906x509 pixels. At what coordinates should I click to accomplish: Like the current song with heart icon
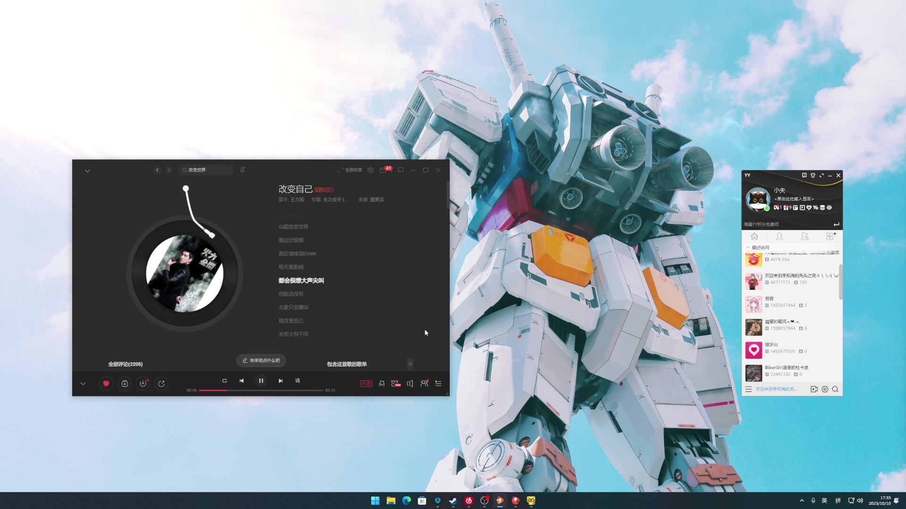pyautogui.click(x=106, y=384)
